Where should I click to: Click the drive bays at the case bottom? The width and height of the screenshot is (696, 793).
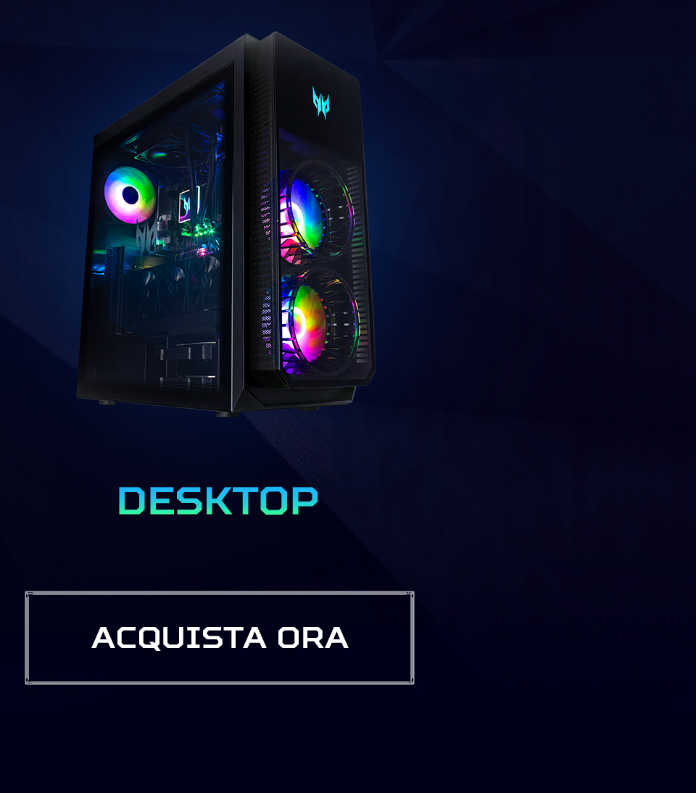tap(188, 358)
